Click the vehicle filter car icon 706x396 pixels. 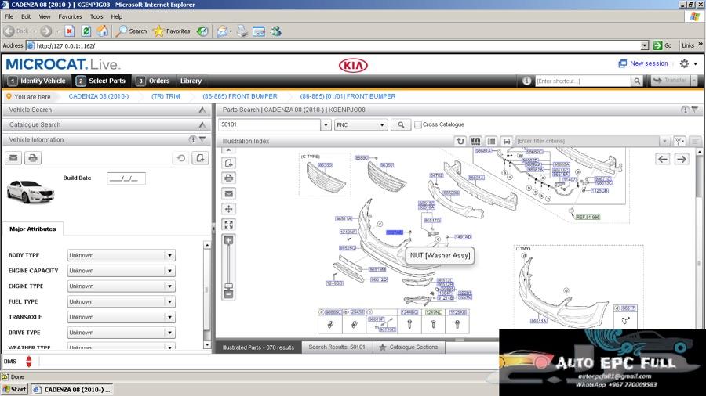coord(507,141)
